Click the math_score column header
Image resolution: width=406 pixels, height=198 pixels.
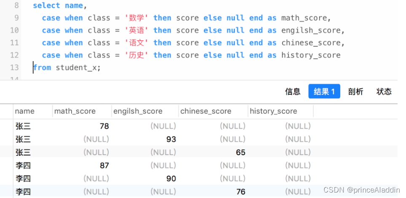click(82, 111)
